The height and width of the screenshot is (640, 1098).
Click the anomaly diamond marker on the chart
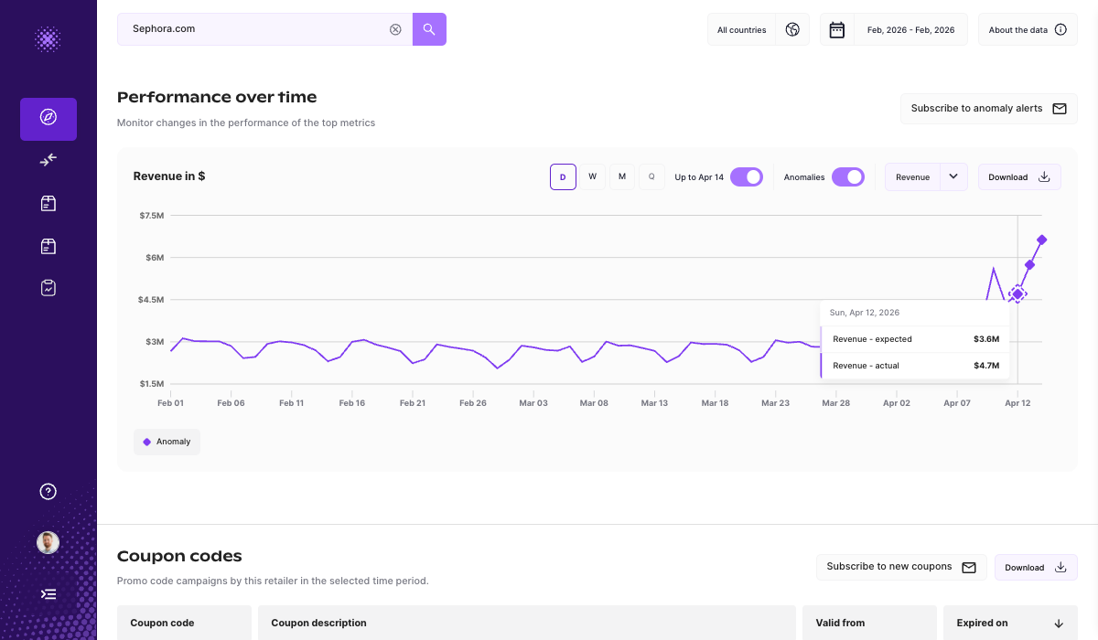click(1017, 294)
